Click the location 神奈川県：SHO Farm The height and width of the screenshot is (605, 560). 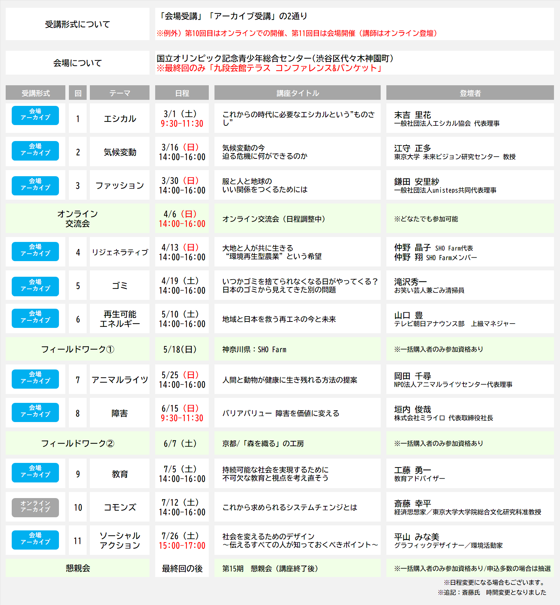254,350
